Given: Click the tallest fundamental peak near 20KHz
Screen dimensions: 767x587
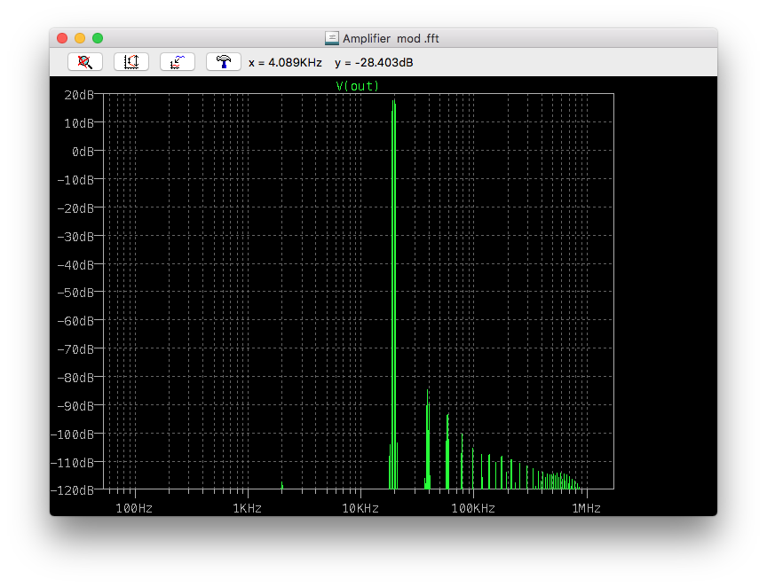Looking at the screenshot, I should click(x=394, y=293).
